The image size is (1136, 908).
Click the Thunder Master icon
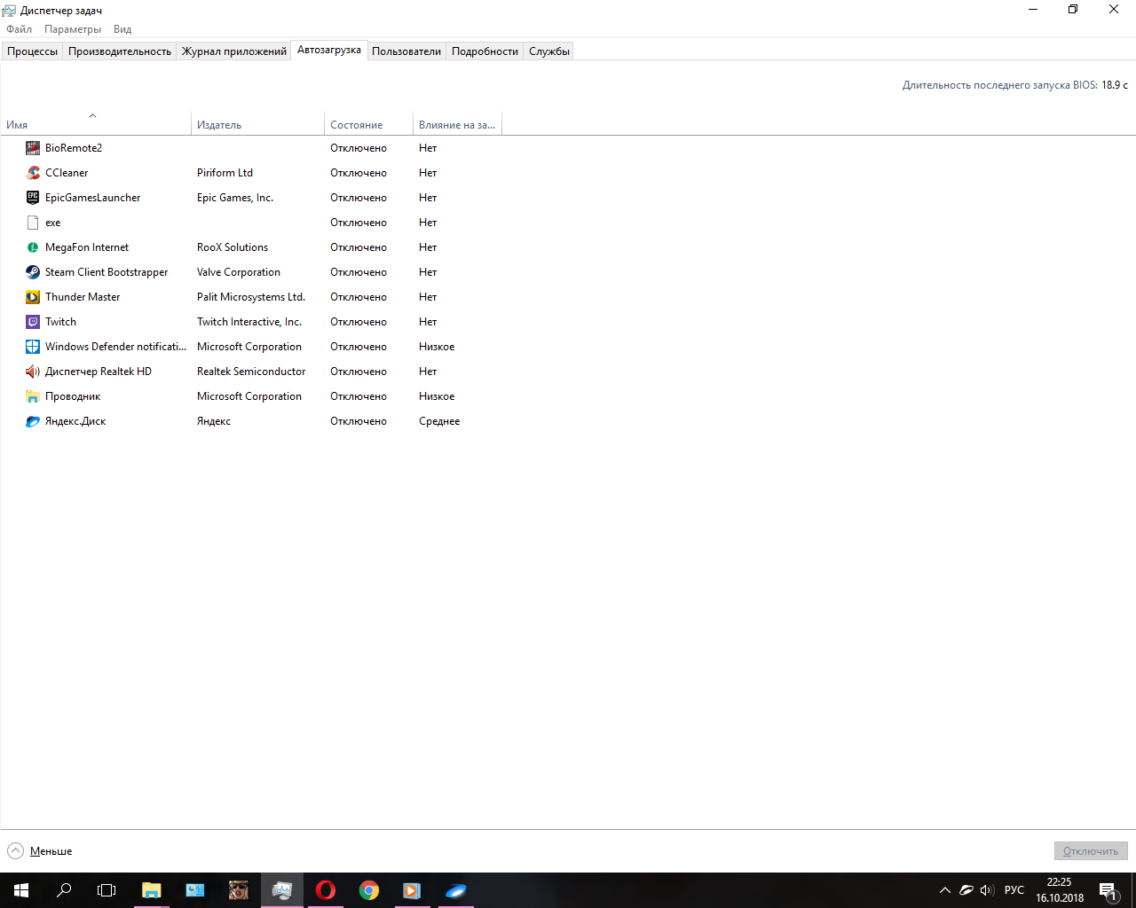(33, 297)
